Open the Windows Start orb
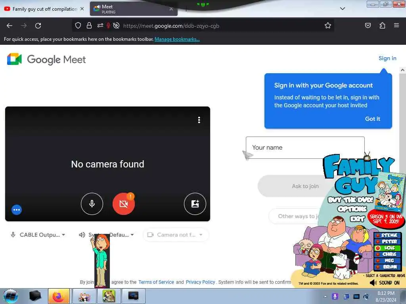 coord(10,296)
